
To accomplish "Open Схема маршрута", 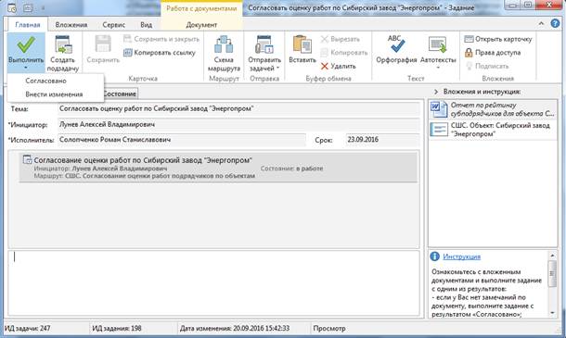I will (x=224, y=54).
